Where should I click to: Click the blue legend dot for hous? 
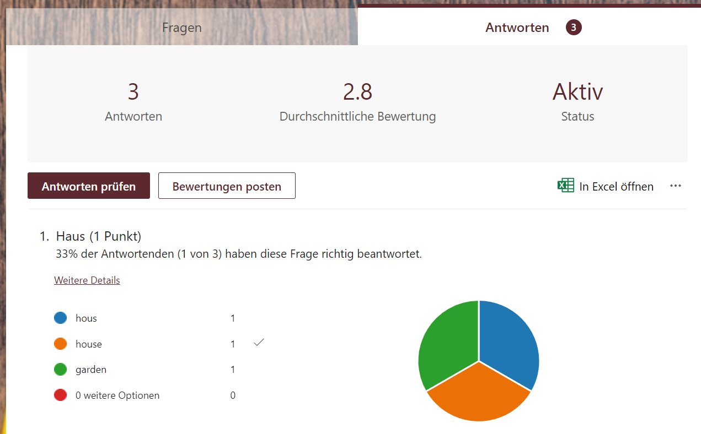point(61,318)
